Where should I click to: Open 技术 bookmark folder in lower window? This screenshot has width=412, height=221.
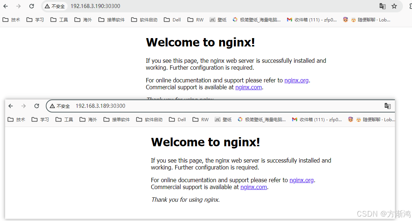tap(16, 119)
